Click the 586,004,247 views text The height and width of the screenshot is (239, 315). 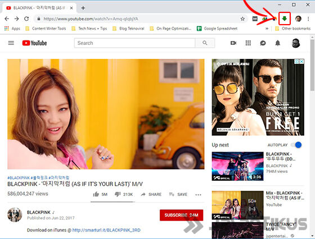28,194
